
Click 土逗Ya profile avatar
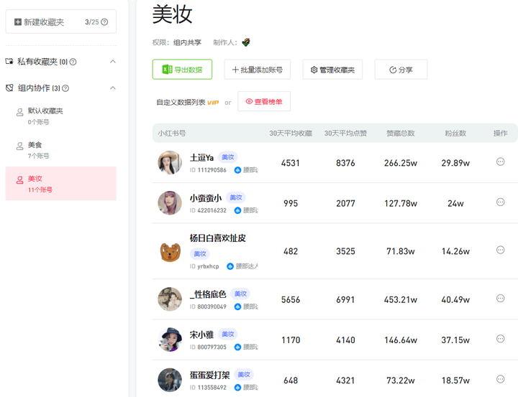(170, 163)
